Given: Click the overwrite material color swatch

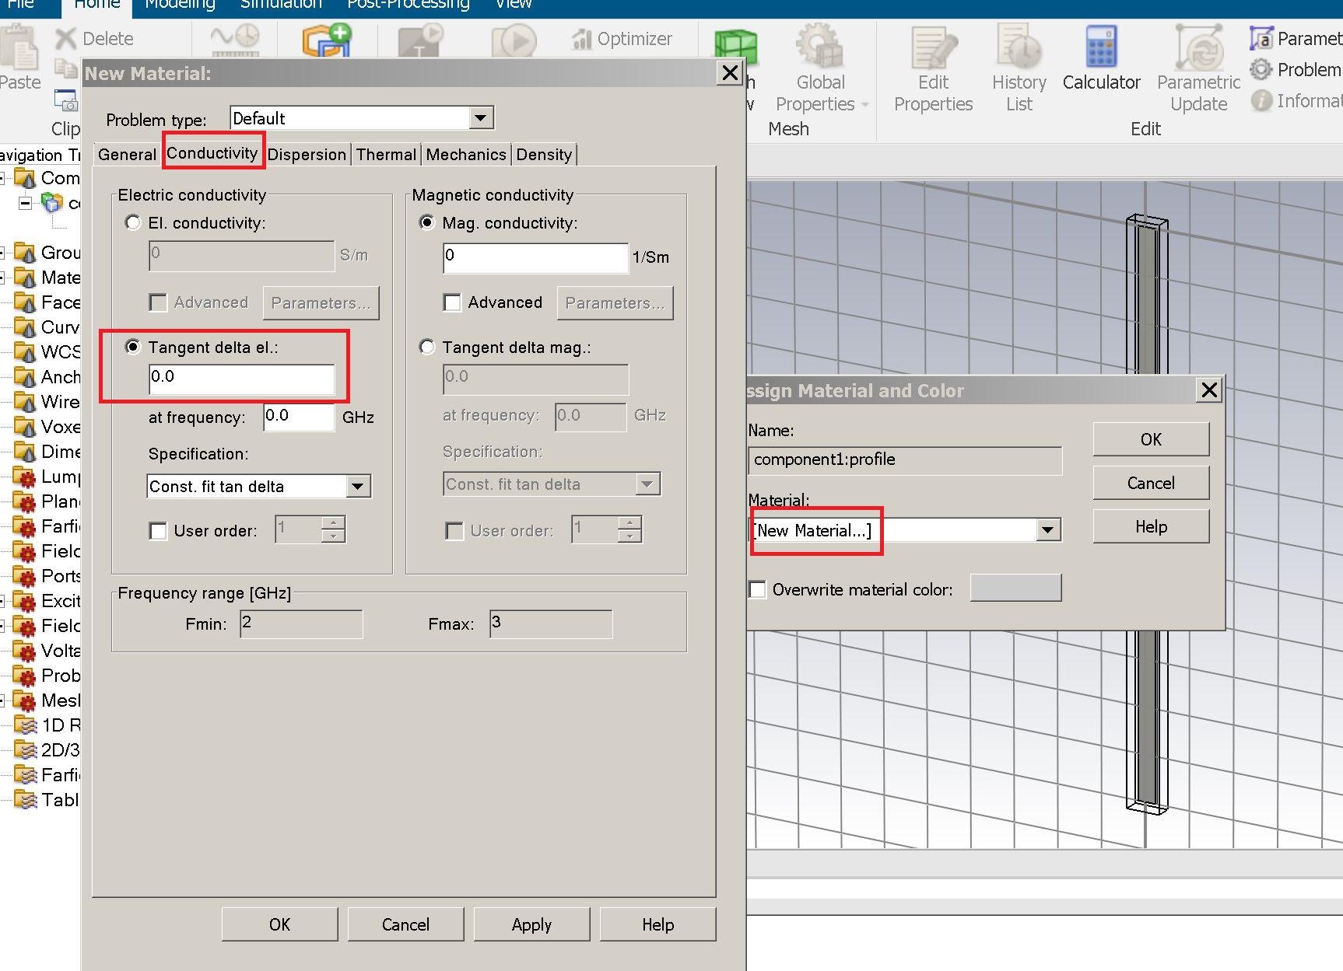Looking at the screenshot, I should [1015, 589].
